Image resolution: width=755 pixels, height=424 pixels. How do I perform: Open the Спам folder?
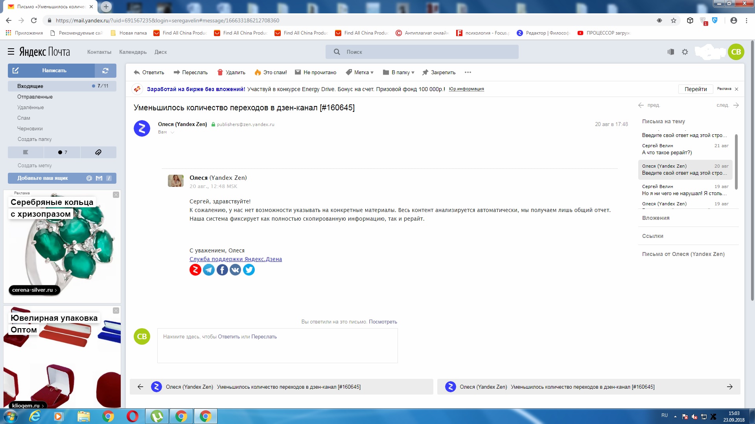point(24,118)
